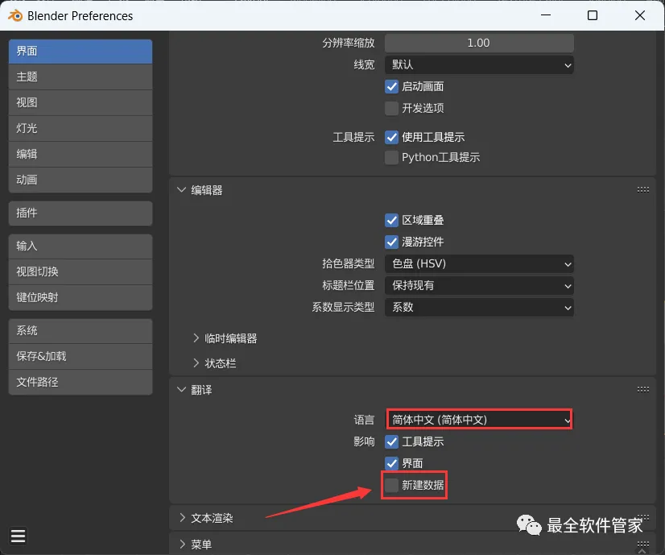Switch to the 主题 tab
The width and height of the screenshot is (665, 555).
(x=81, y=77)
